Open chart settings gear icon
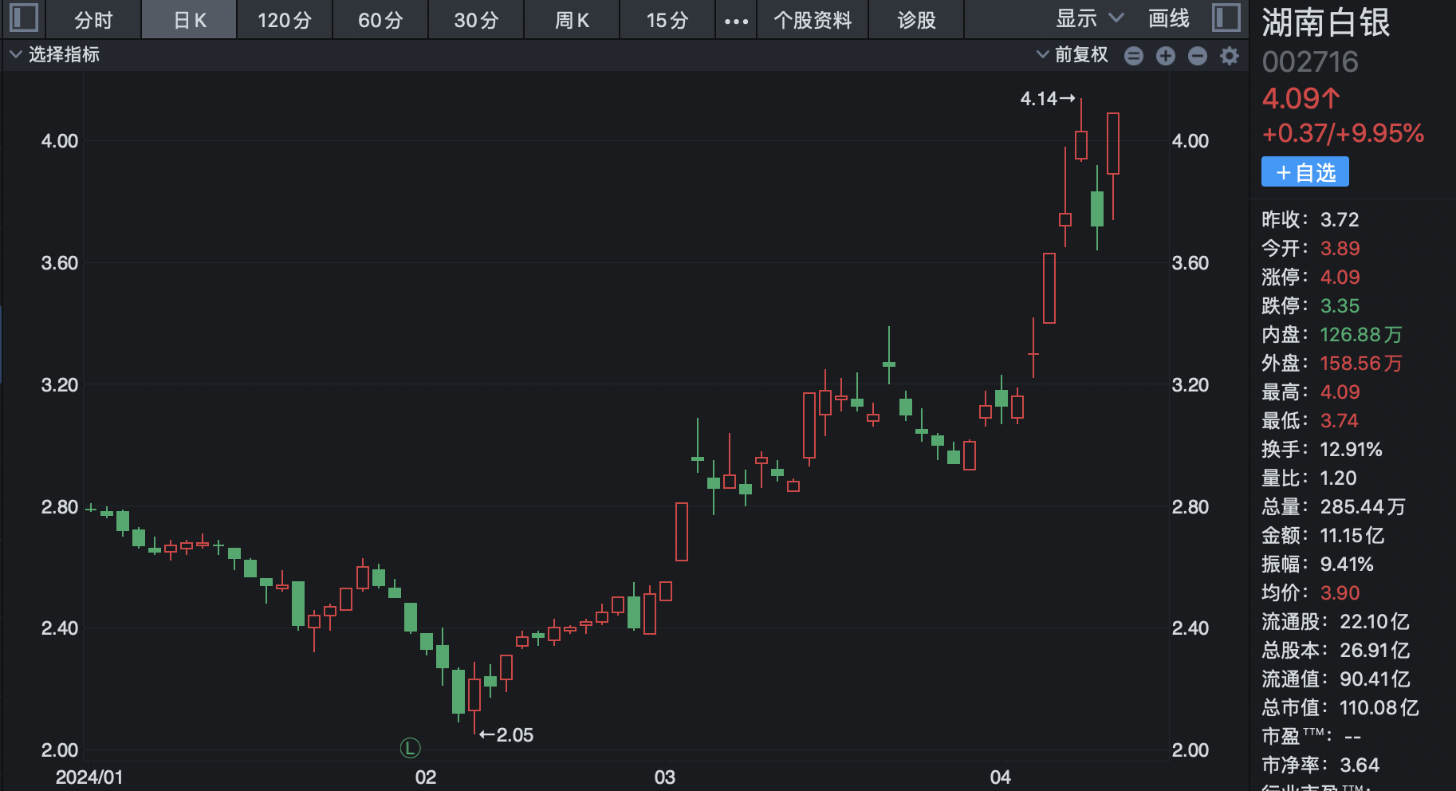The image size is (1456, 791). point(1230,56)
